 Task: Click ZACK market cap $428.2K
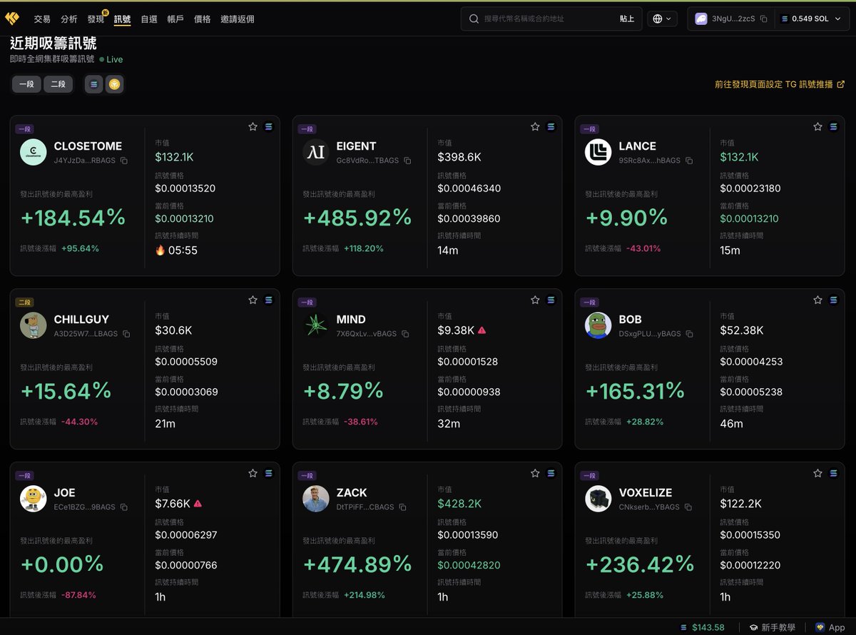pyautogui.click(x=459, y=504)
